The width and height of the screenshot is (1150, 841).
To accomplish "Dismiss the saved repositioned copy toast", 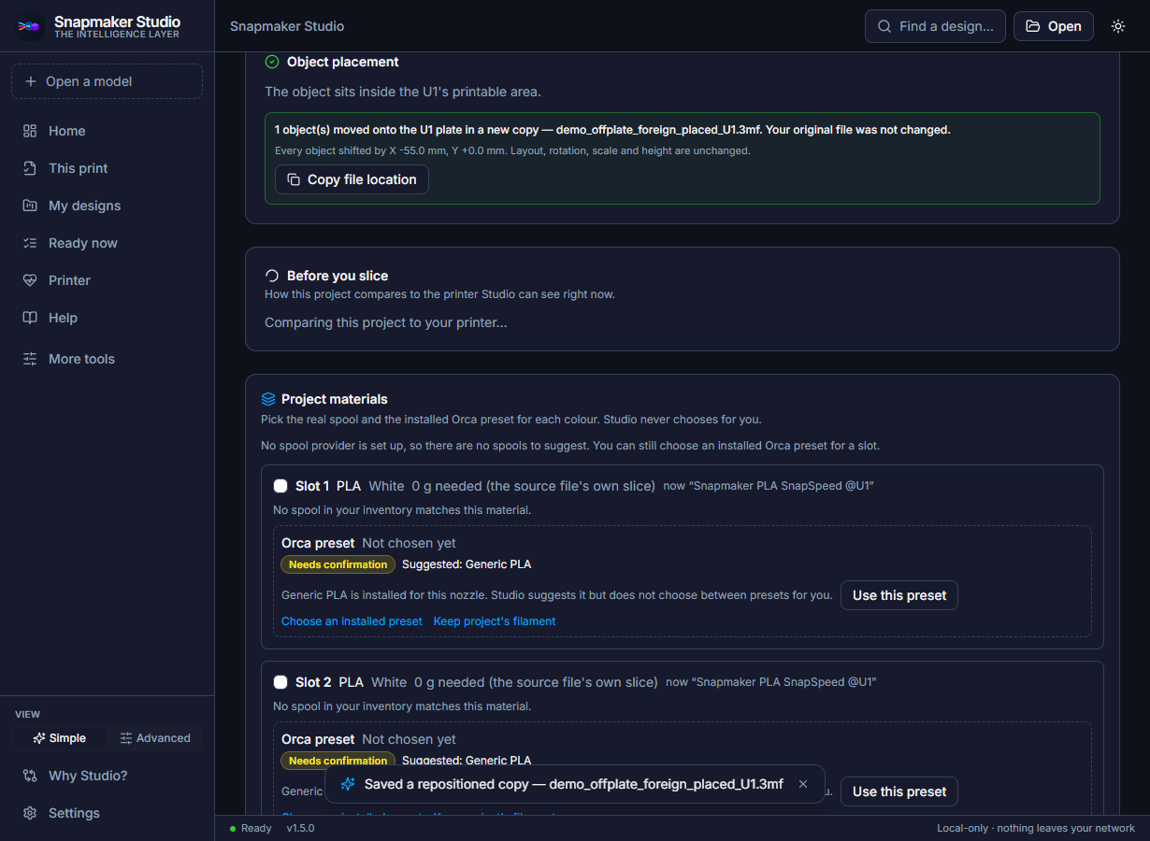I will [803, 784].
